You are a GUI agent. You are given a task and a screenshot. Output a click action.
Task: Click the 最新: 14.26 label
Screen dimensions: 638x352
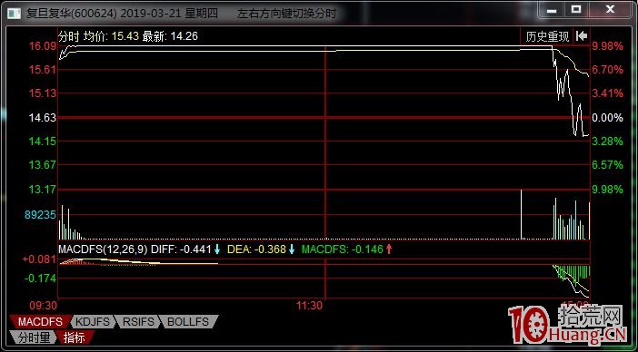coord(170,36)
